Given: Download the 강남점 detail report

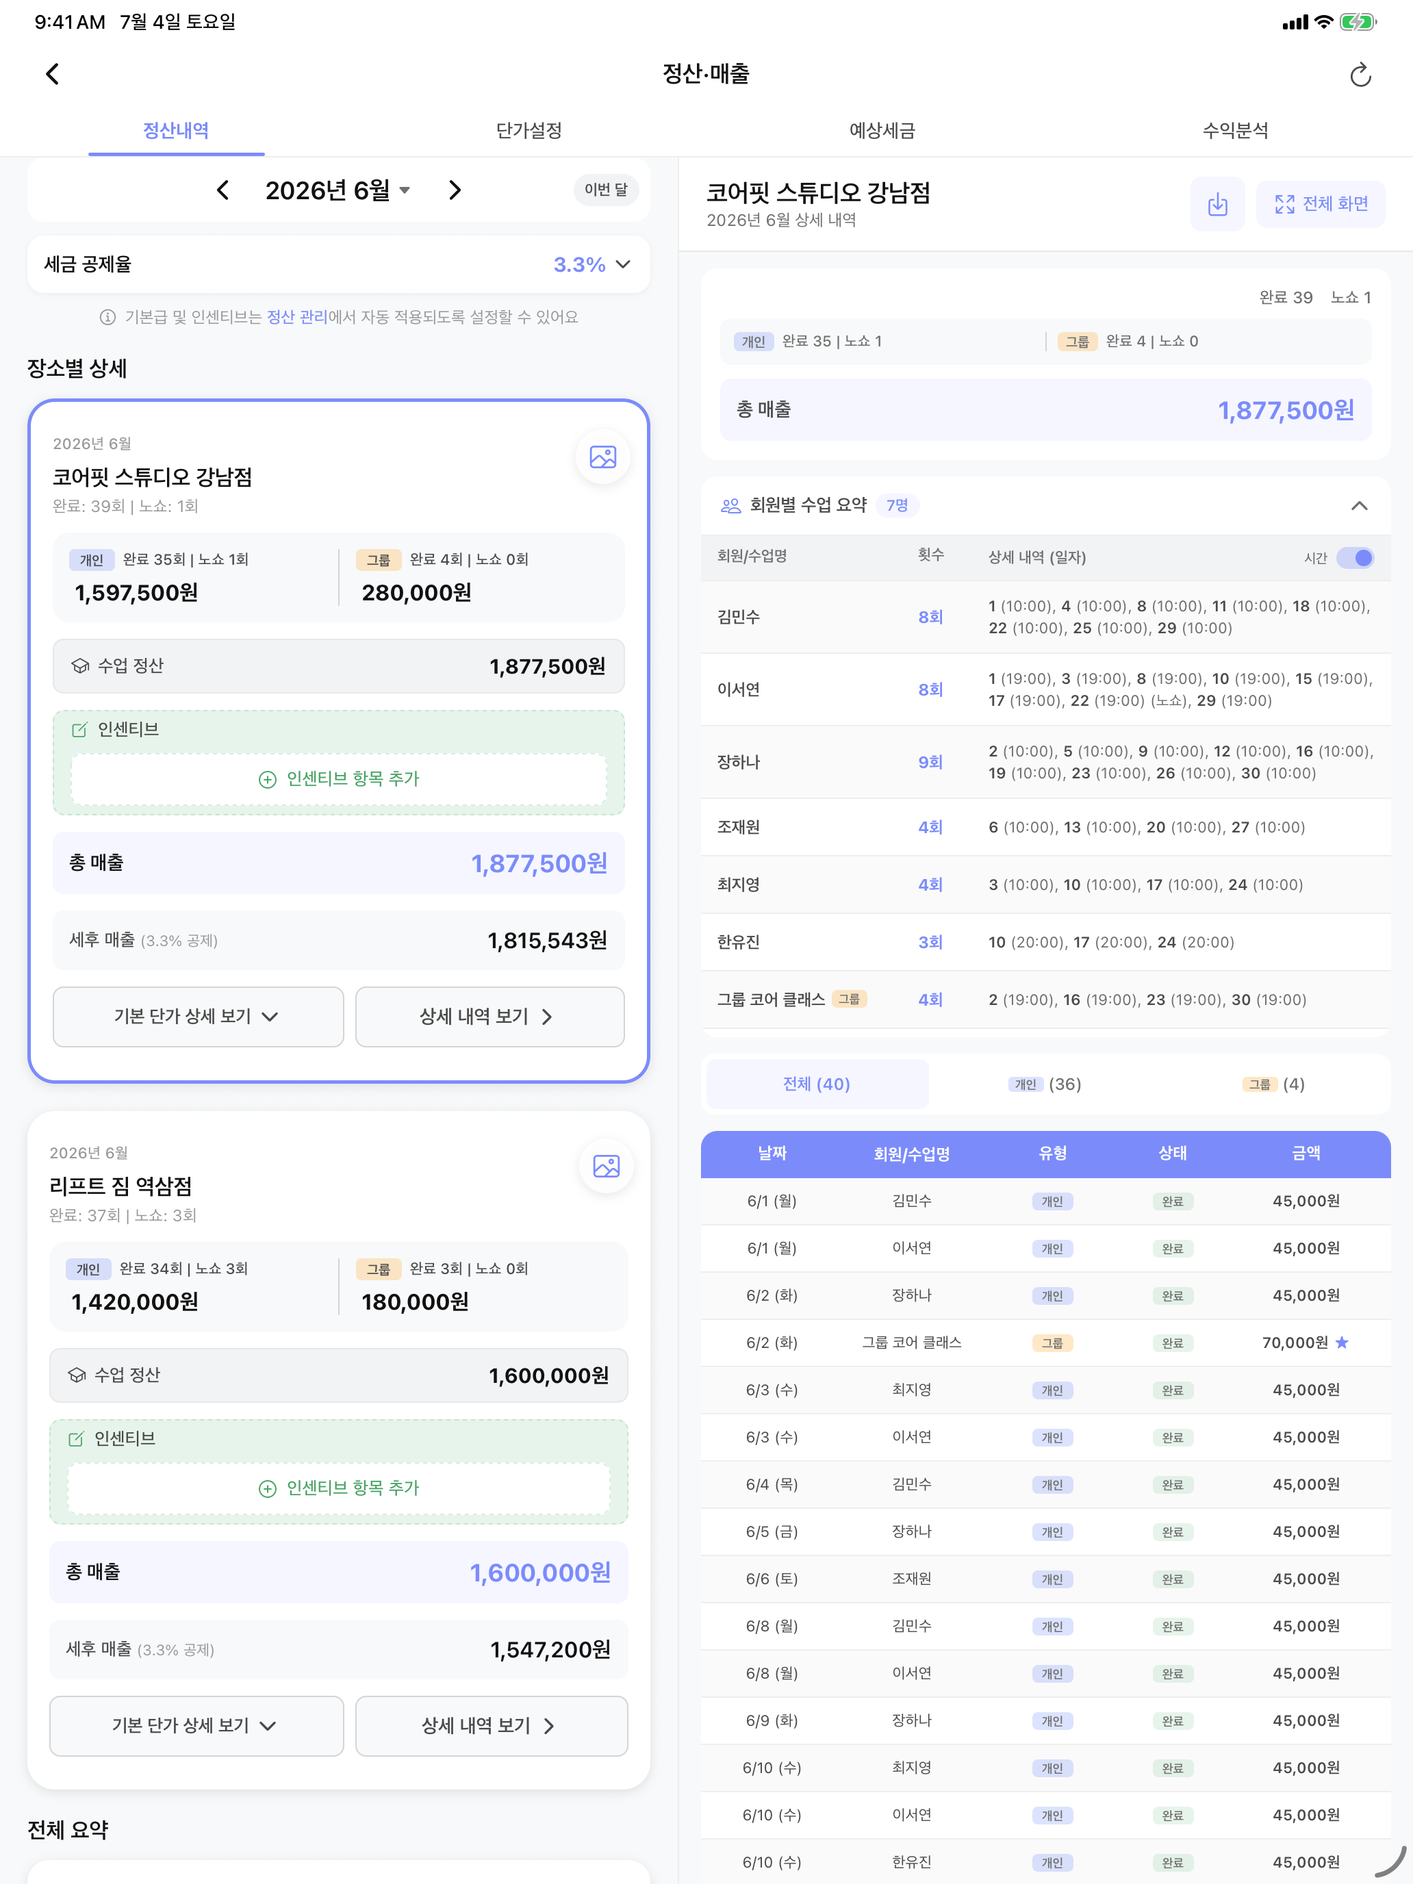Looking at the screenshot, I should (1217, 205).
